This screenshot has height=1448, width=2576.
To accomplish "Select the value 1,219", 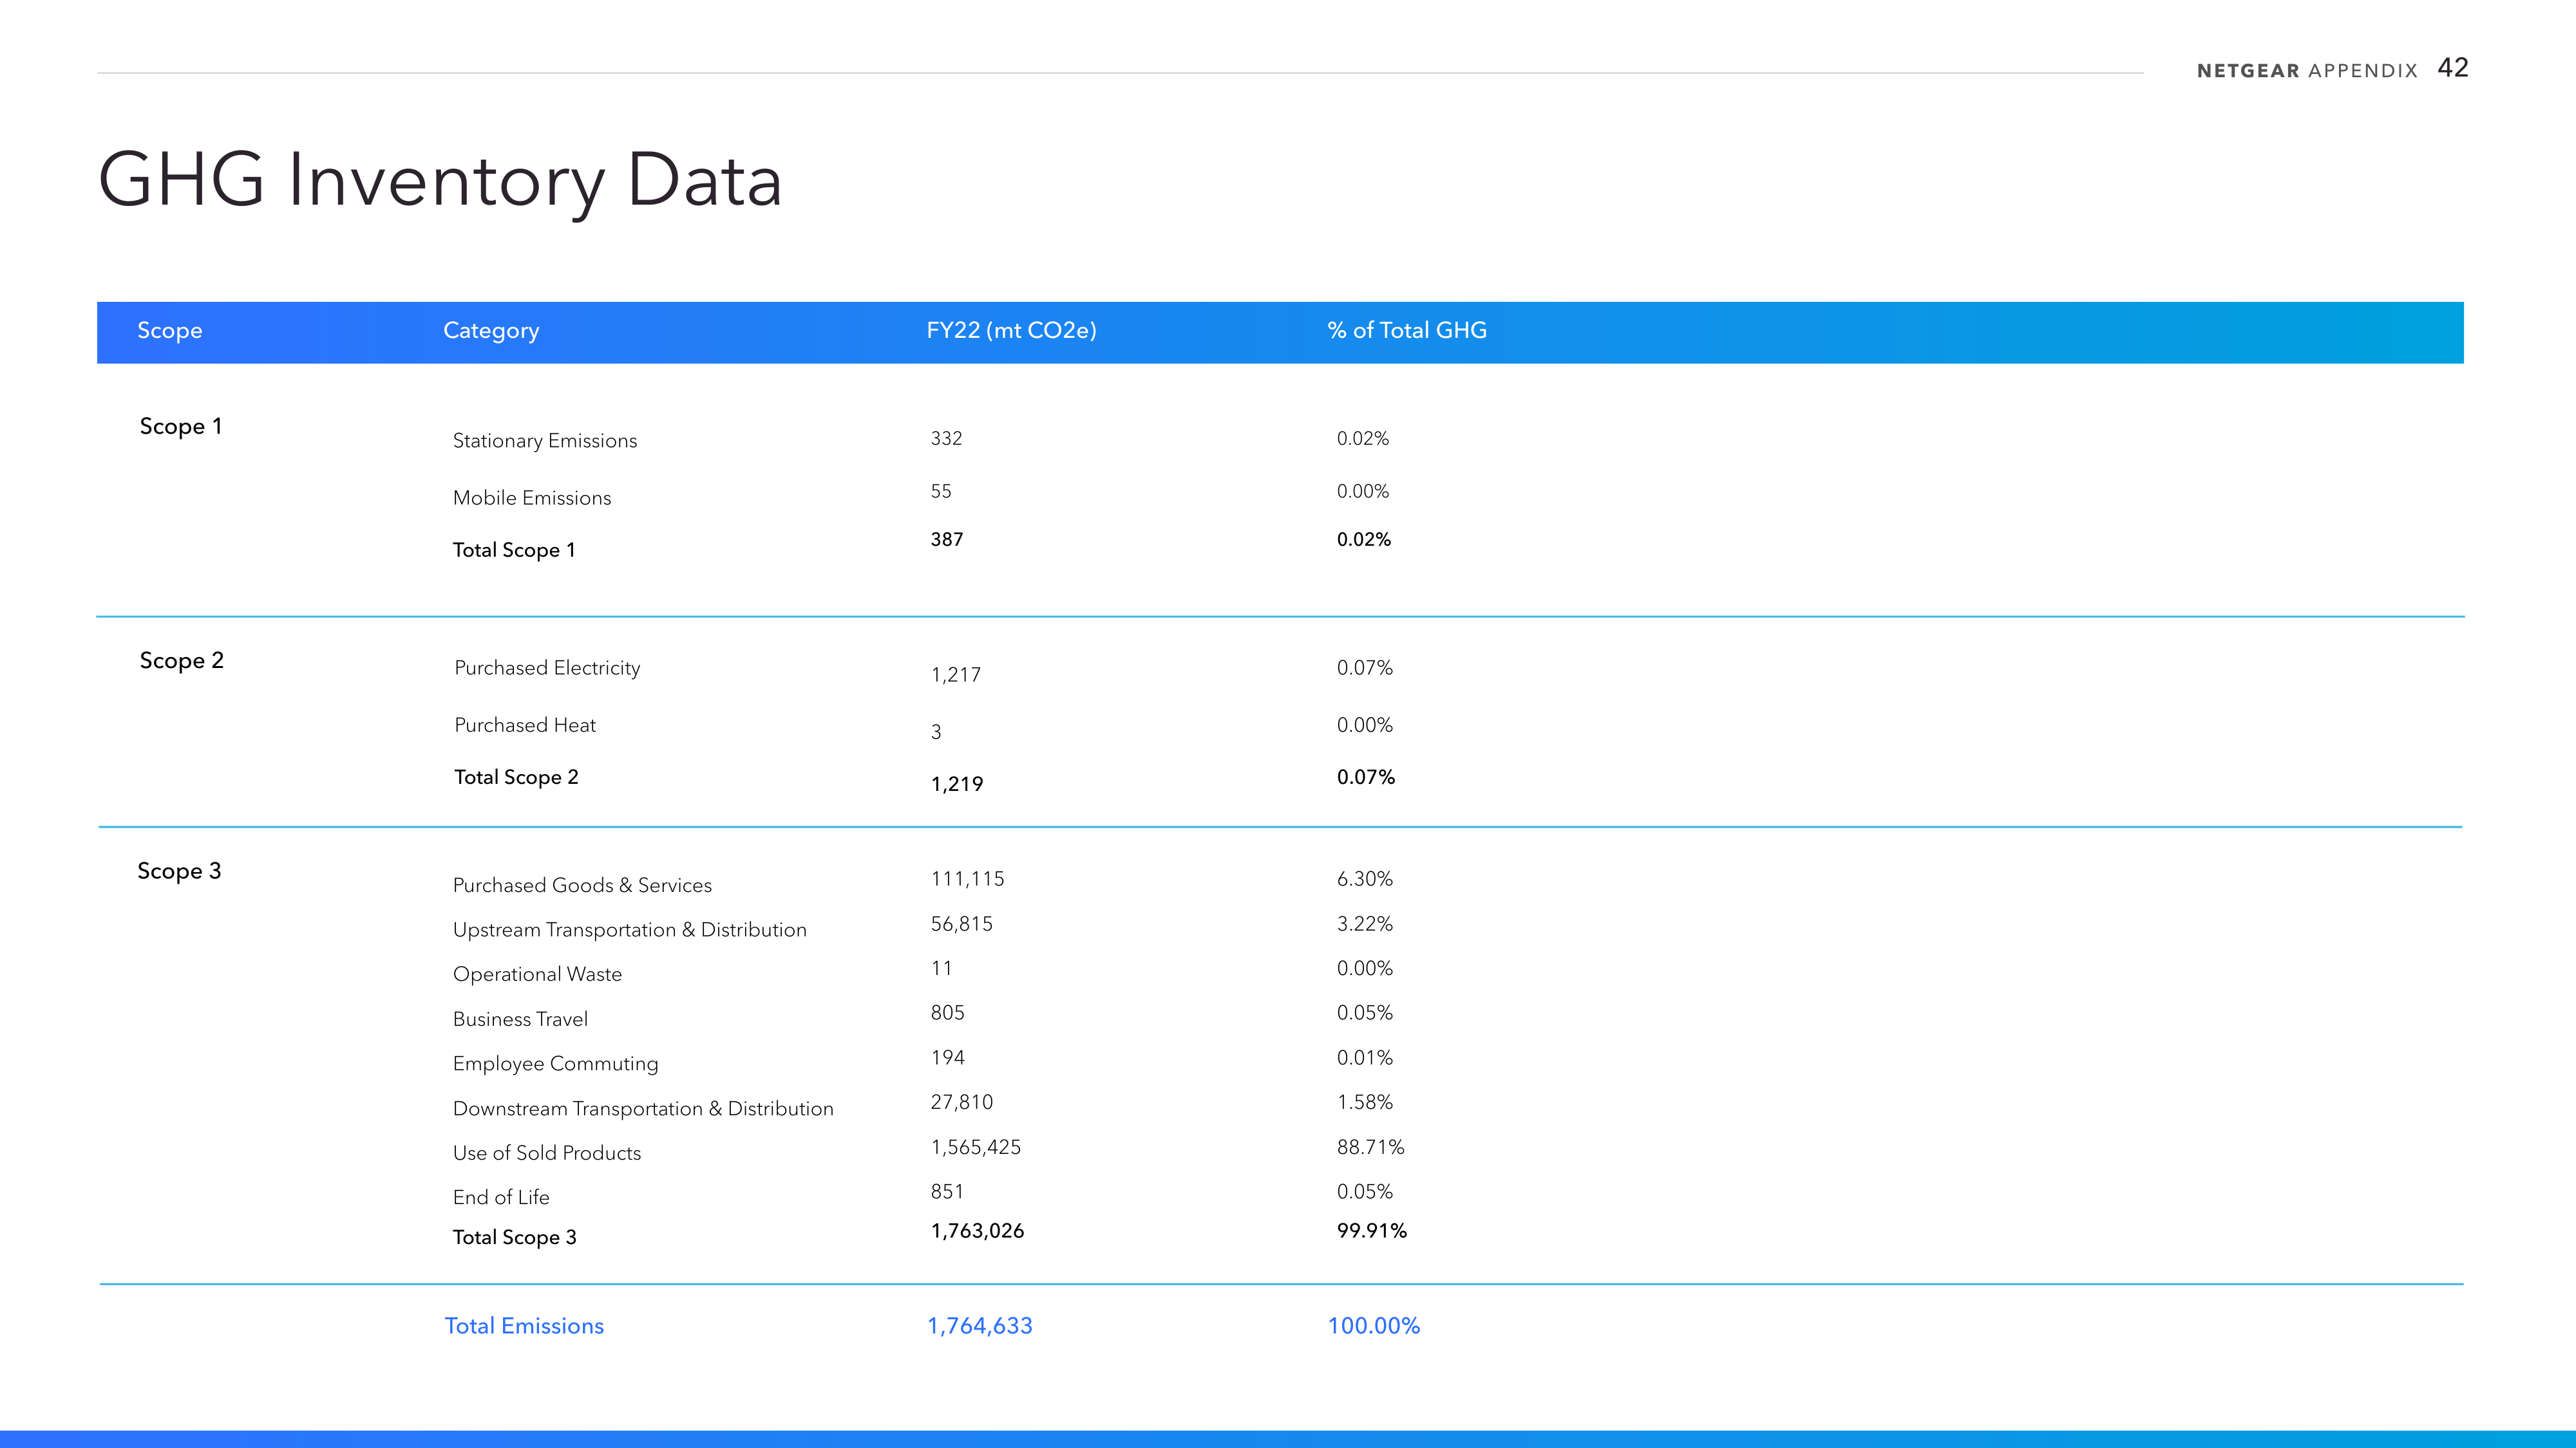I will click(x=957, y=784).
